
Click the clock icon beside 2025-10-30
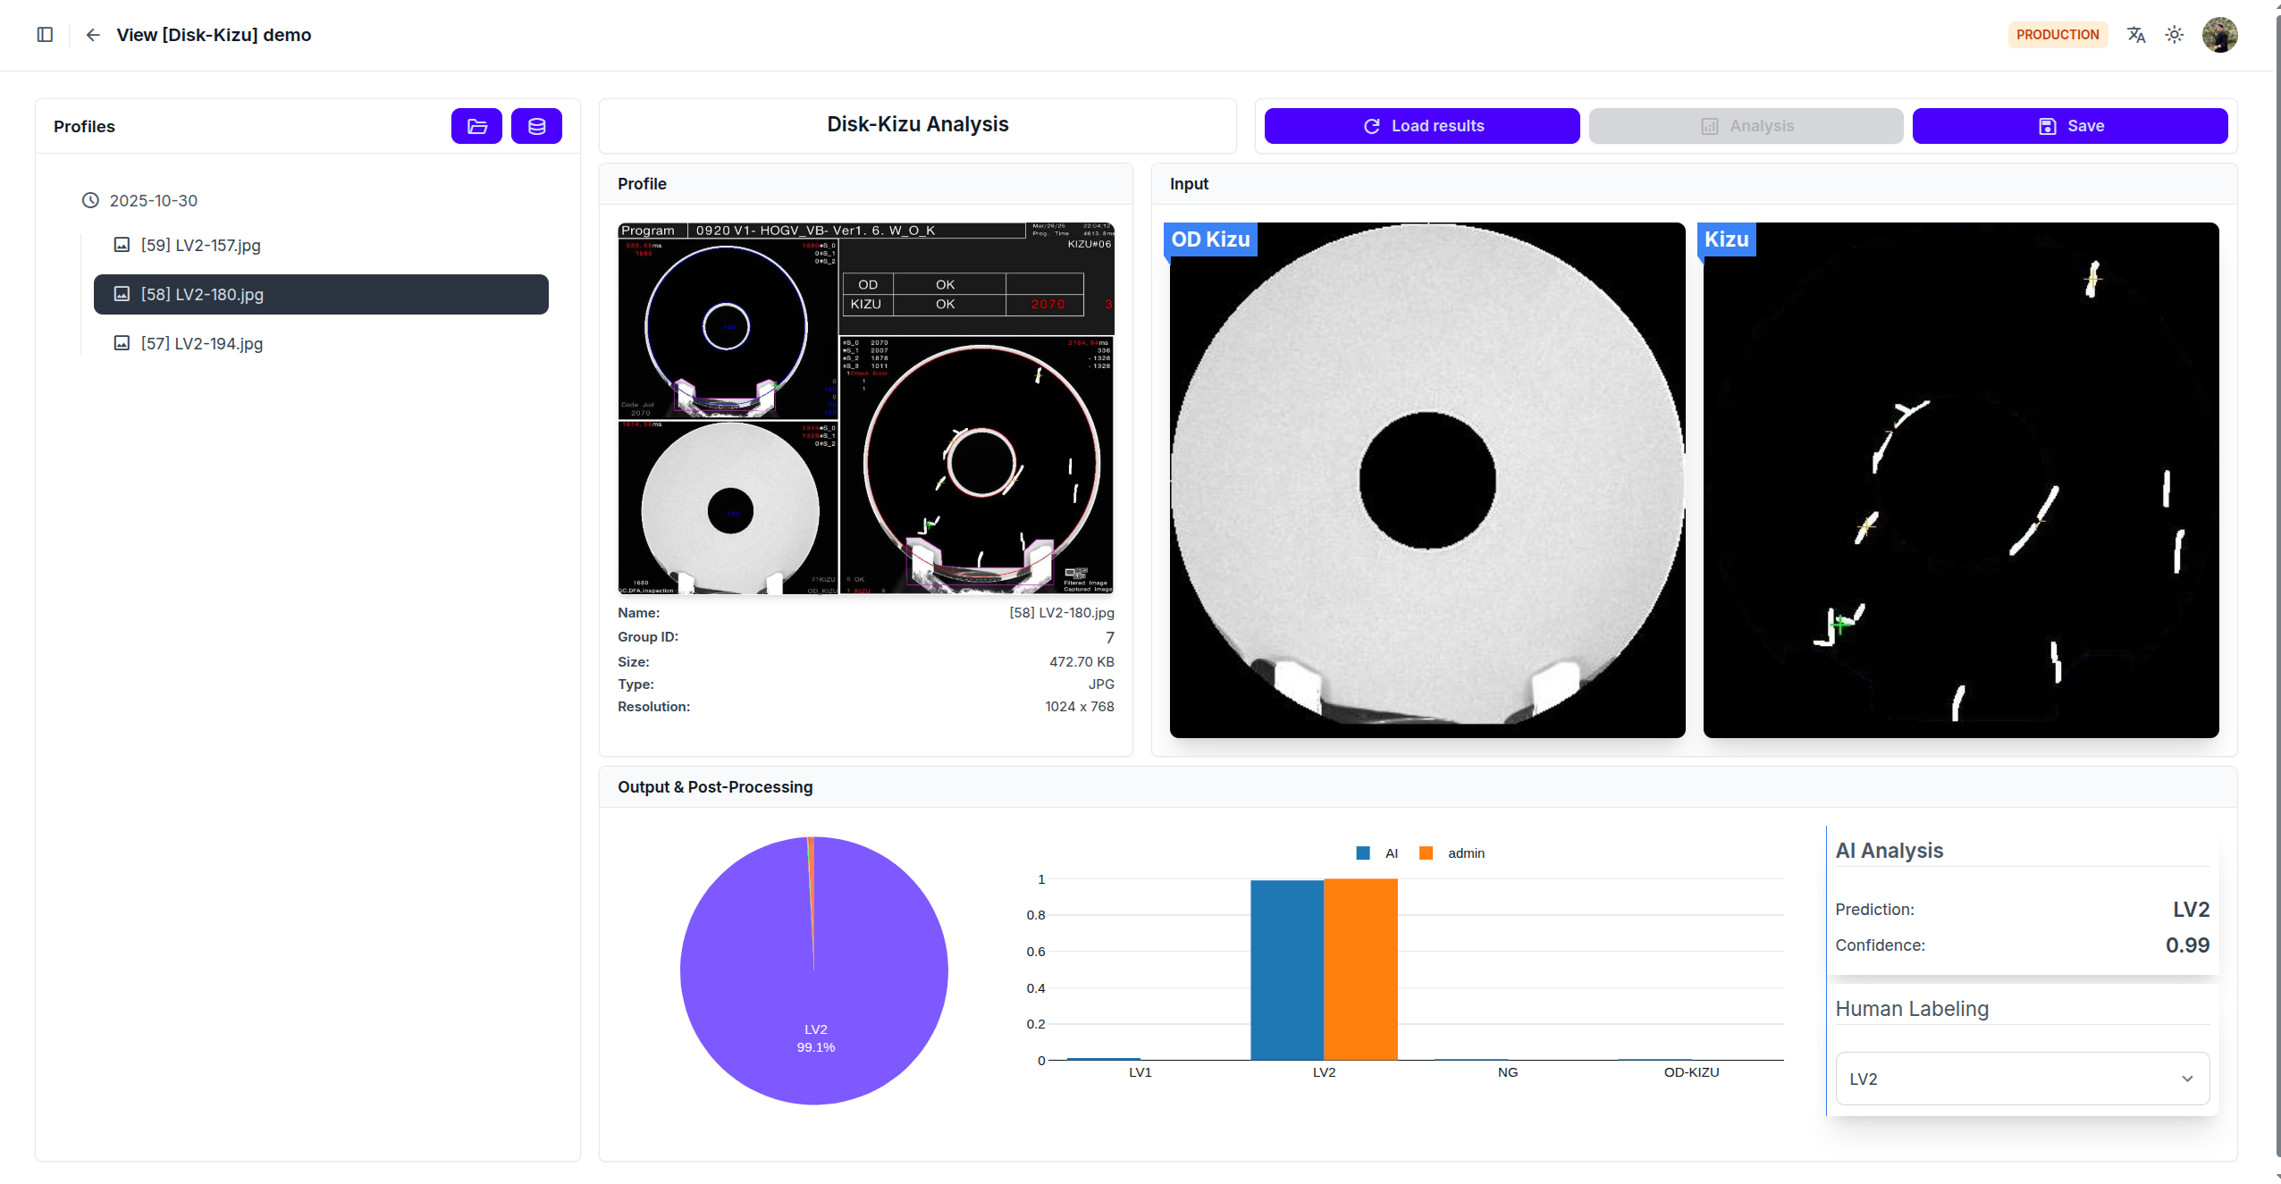pyautogui.click(x=90, y=200)
